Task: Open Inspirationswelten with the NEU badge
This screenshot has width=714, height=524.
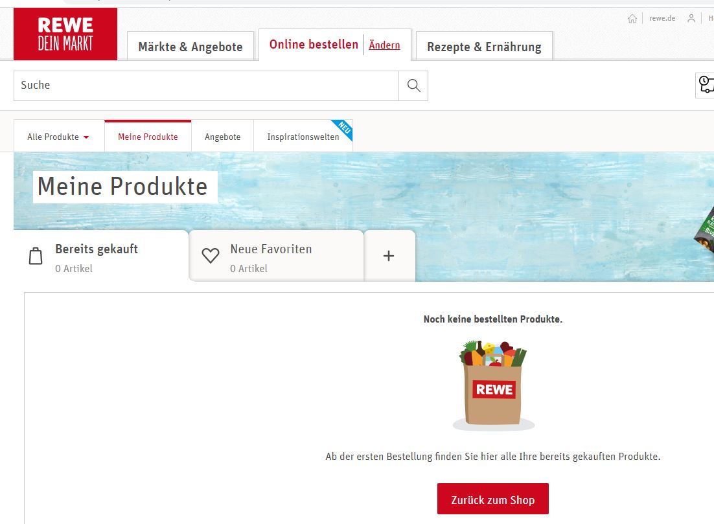Action: point(303,137)
